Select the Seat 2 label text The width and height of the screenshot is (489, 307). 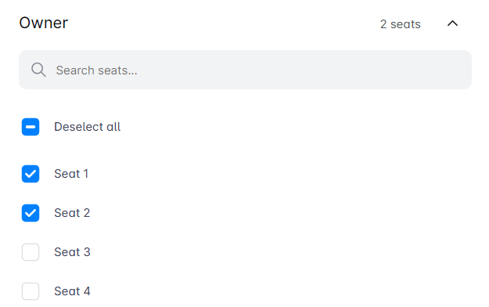click(x=72, y=213)
